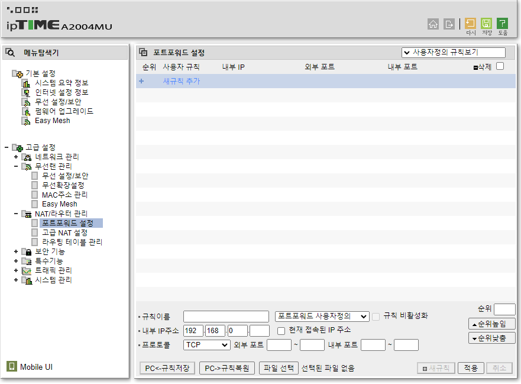This screenshot has height=384, width=521.
Task: Click the 기본 설정 folder icon
Action: click(x=17, y=73)
